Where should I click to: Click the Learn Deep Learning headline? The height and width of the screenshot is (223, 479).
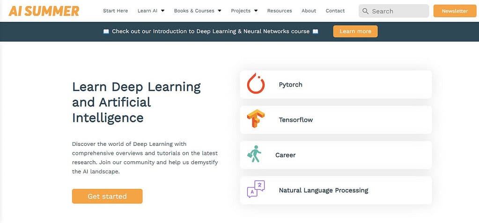137,102
